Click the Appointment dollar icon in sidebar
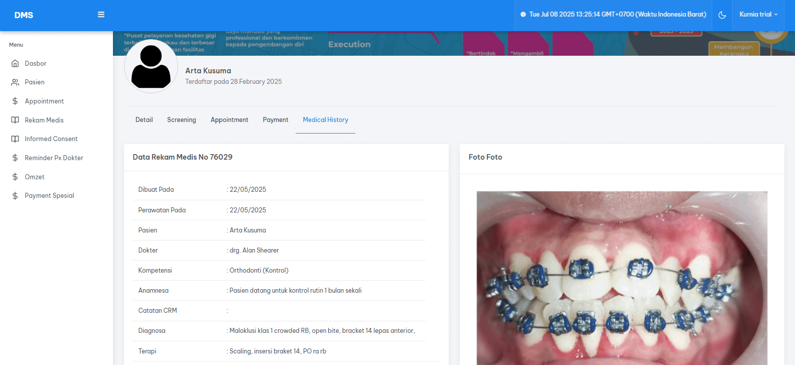 pyautogui.click(x=15, y=101)
